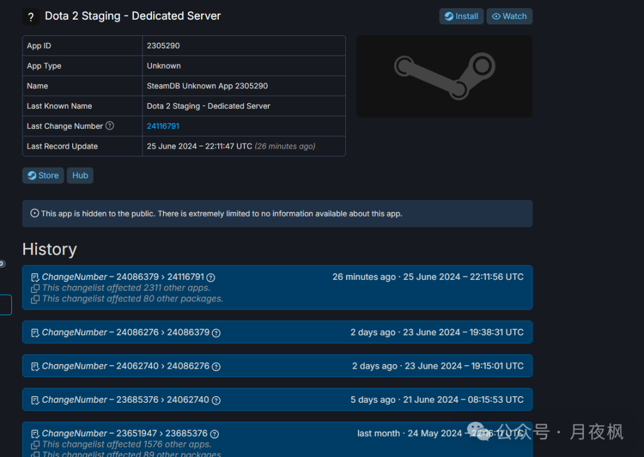Screen dimensions: 644x457
Task: Click '21 June 2024 – 08:15:53 UTC' history timestamp
Action: click(x=463, y=400)
